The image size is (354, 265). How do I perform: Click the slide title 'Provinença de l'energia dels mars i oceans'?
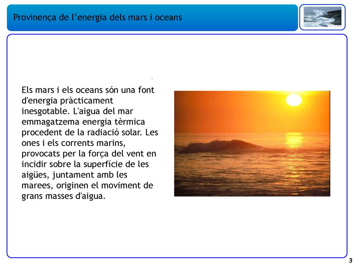[97, 17]
